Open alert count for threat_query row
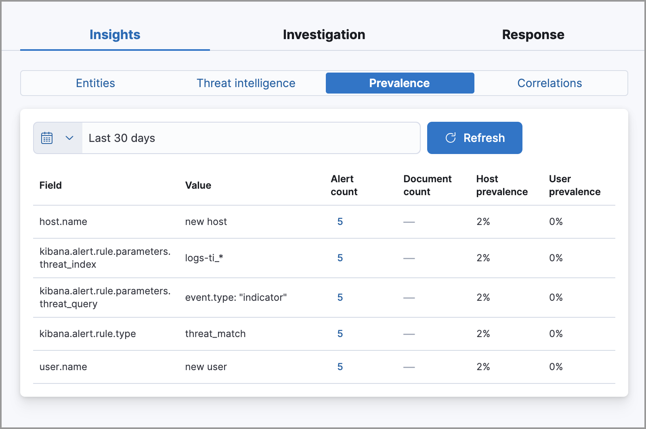This screenshot has width=646, height=429. tap(340, 298)
